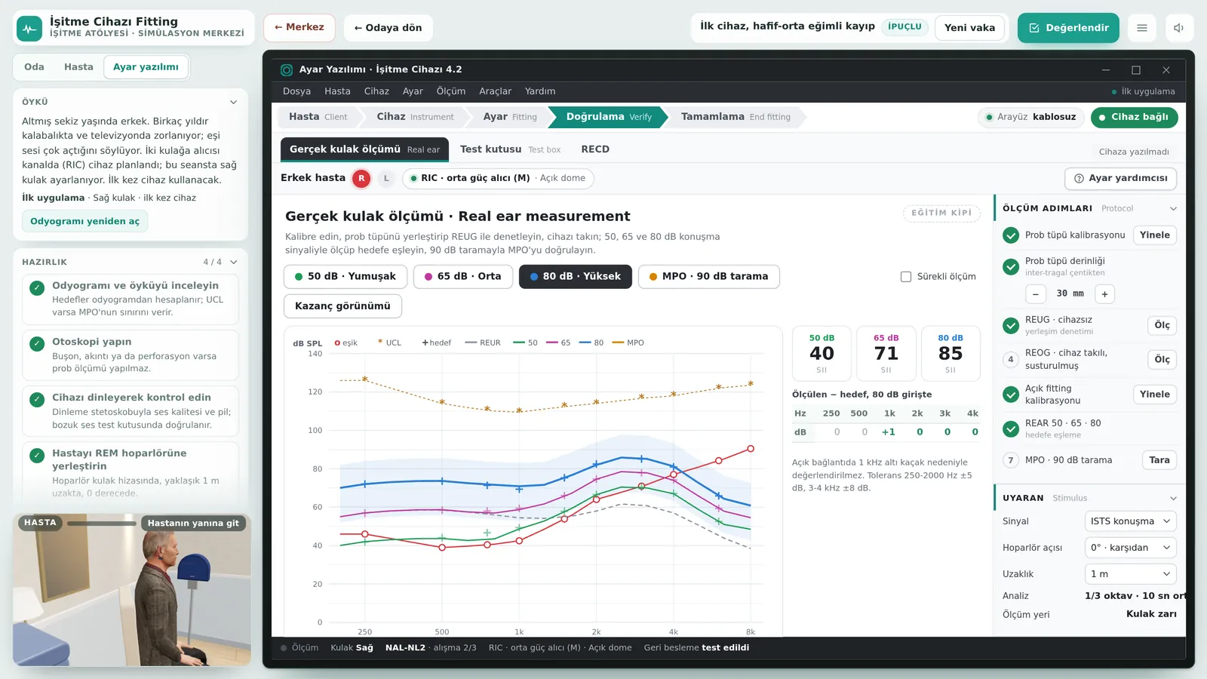Viewport: 1207px width, 679px height.
Task: Toggle the speaker sound icon
Action: 1179,28
